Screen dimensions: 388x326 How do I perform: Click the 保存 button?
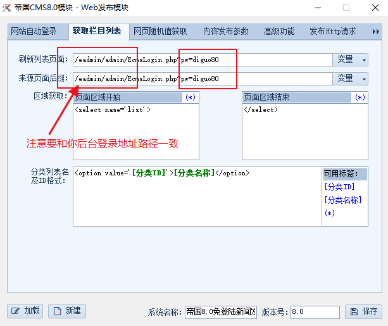(363, 311)
